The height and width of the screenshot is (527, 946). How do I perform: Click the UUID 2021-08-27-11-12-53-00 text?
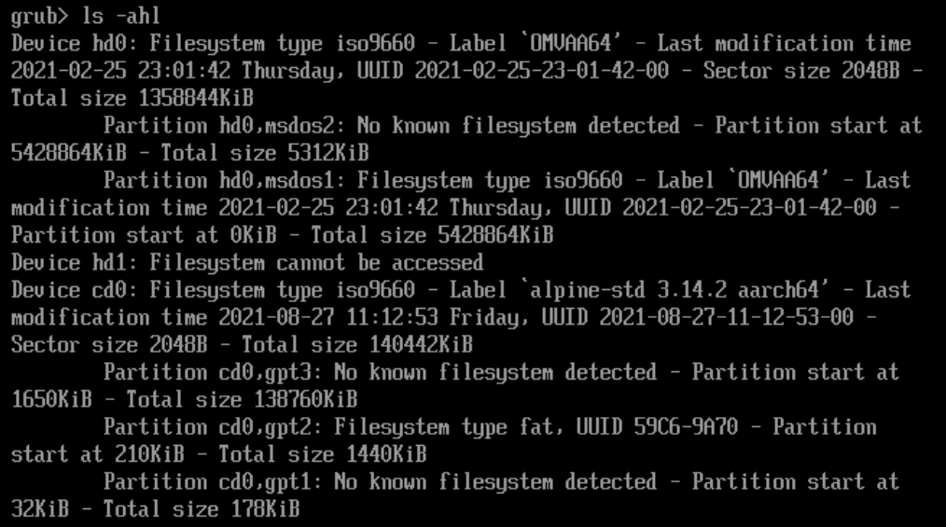698,317
